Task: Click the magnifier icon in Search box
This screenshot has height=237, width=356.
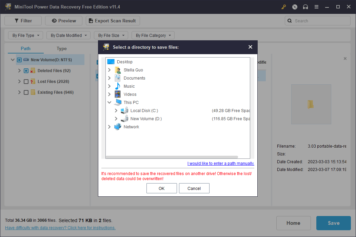Action: [290, 21]
